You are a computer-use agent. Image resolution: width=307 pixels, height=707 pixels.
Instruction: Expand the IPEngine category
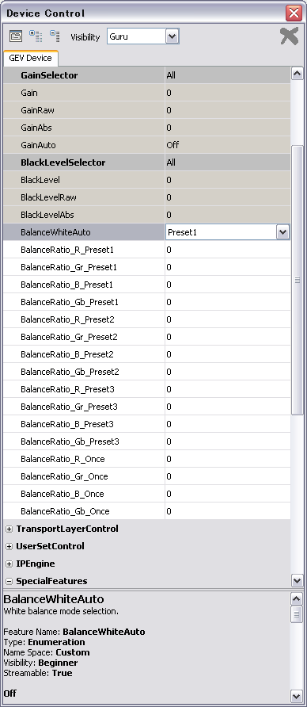(x=9, y=564)
